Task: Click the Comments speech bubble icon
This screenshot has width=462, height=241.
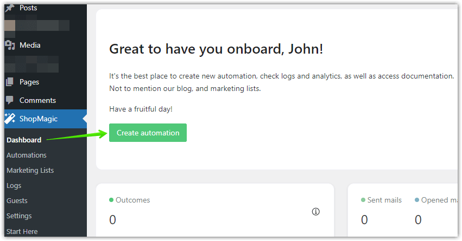Action: [x=10, y=100]
